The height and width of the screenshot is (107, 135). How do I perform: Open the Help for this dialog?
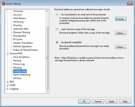pos(125,102)
